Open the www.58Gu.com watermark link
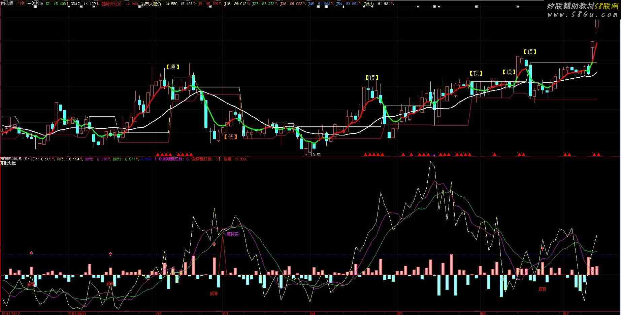 582,14
